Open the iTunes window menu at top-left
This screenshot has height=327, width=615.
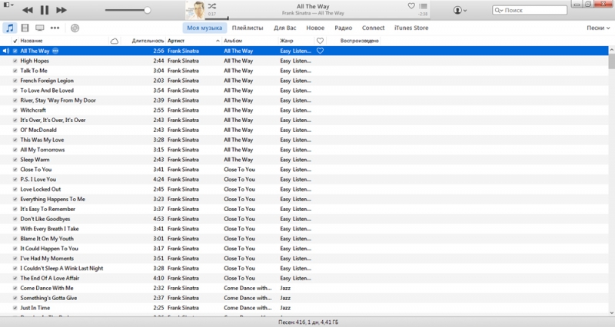[8, 5]
